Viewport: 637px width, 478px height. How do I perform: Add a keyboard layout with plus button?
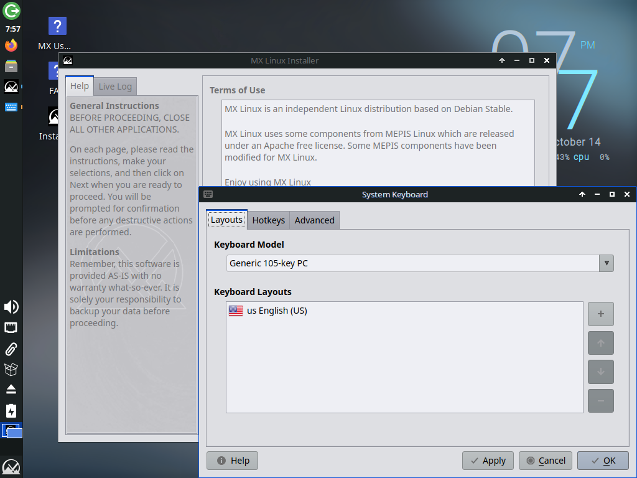600,314
